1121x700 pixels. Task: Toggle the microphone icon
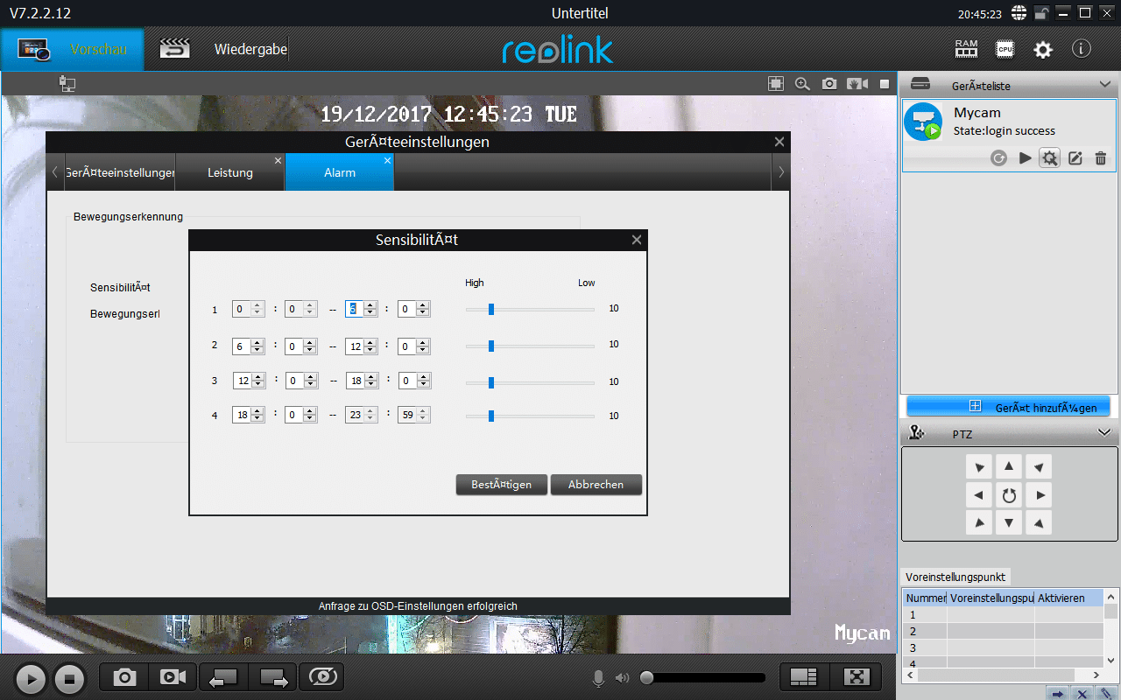599,678
